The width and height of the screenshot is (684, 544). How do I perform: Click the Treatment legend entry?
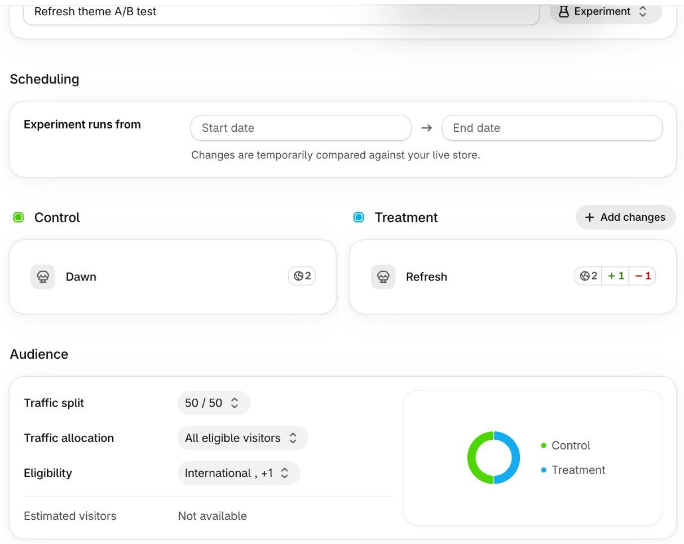[573, 470]
